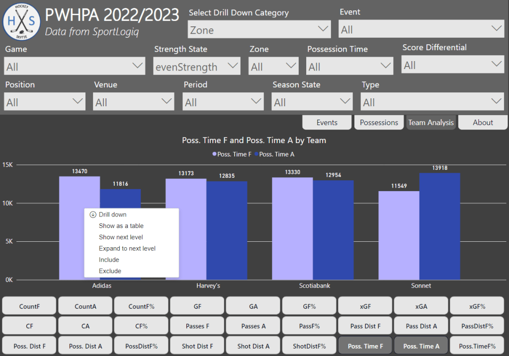Open the Select Drill Down Category dropdown
The height and width of the screenshot is (356, 509).
[x=259, y=30]
